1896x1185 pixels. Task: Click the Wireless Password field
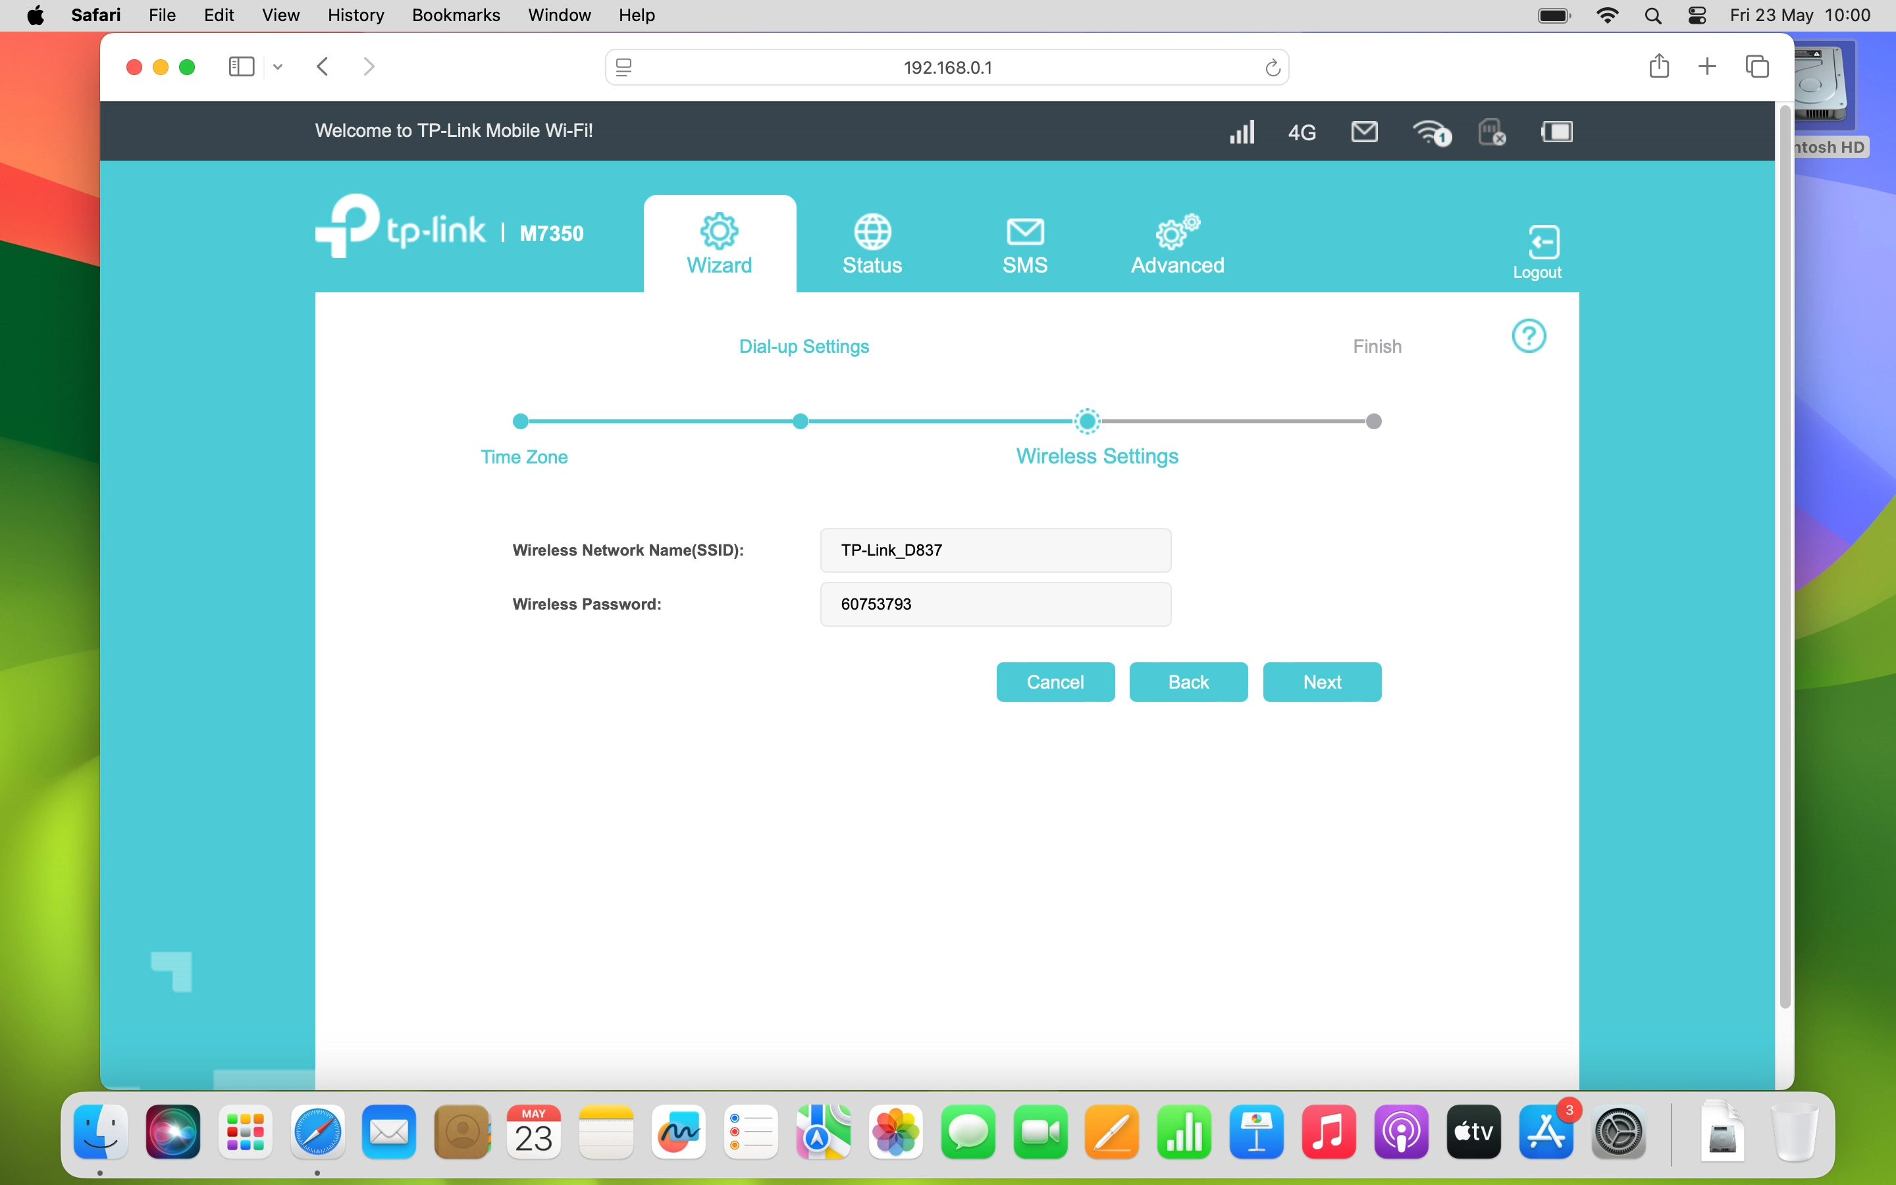(x=995, y=604)
